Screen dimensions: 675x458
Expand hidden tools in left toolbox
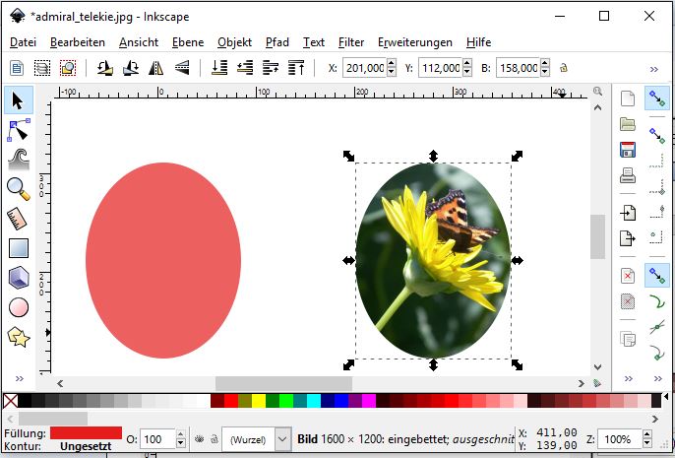[18, 377]
